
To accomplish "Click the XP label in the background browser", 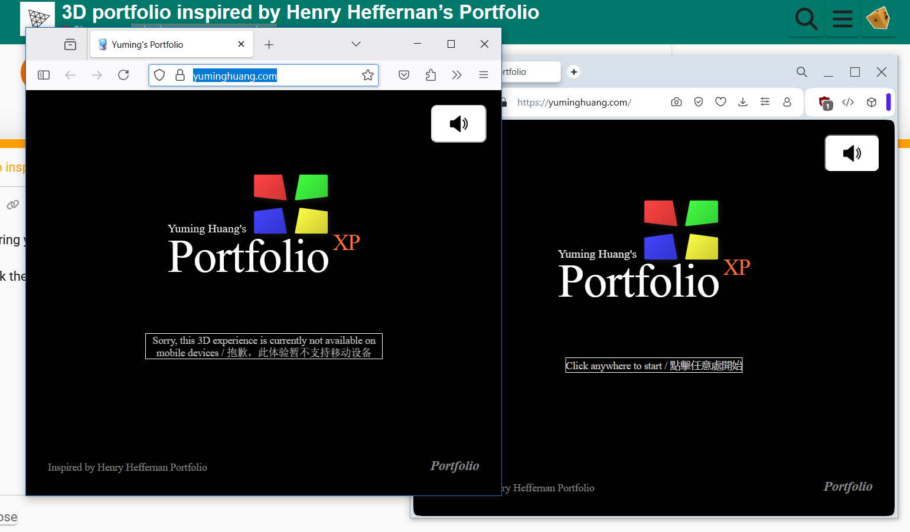I will [736, 267].
